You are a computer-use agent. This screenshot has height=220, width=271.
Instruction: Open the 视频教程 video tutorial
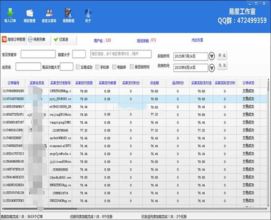click(68, 15)
